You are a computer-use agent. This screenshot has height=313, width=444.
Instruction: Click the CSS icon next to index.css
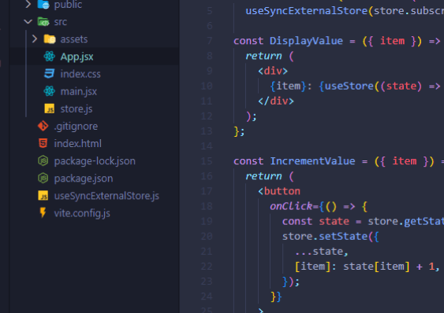coord(49,74)
